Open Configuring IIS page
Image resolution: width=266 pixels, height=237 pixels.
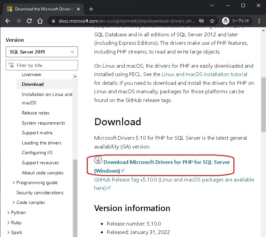37,153
